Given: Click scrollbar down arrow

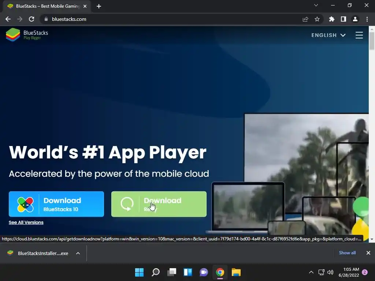Looking at the screenshot, I should coord(372,239).
